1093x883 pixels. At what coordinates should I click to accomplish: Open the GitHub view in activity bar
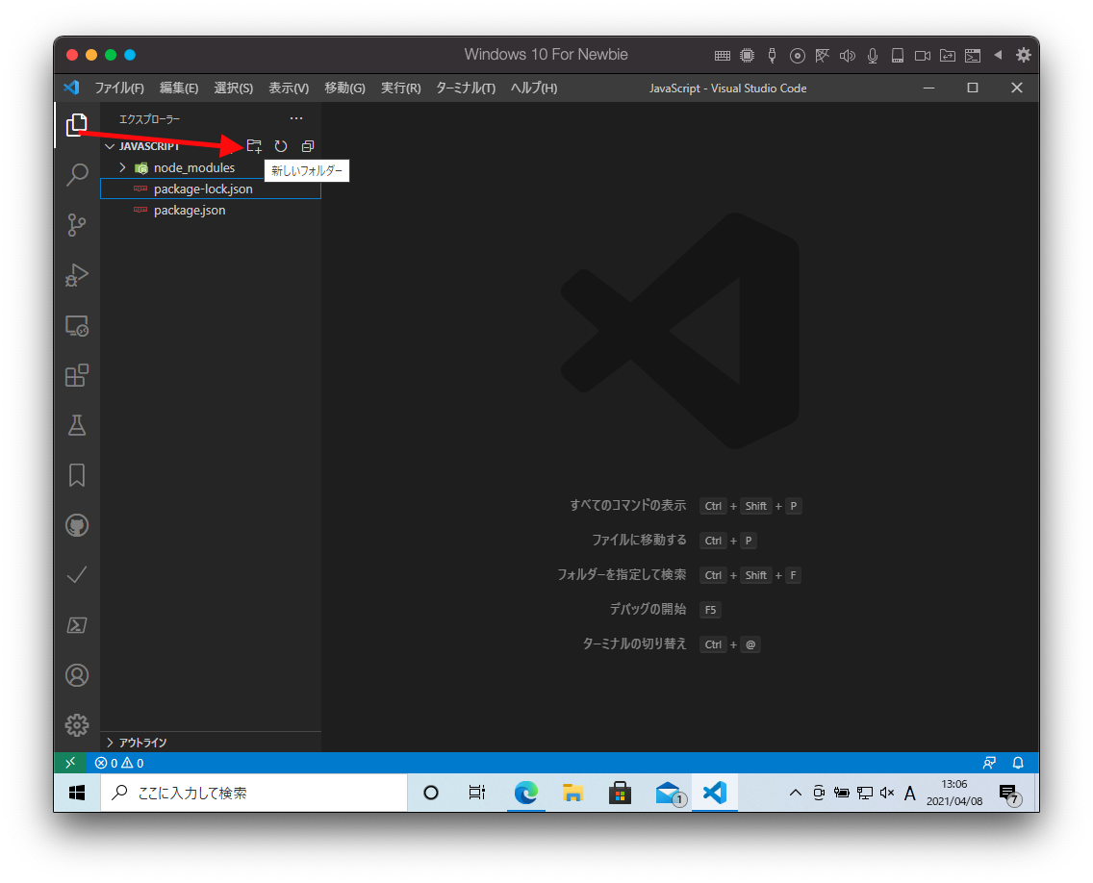coord(77,525)
